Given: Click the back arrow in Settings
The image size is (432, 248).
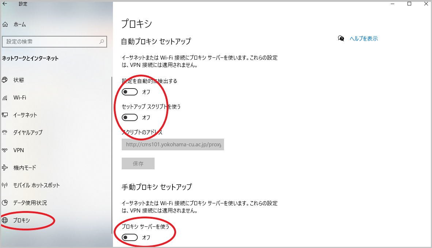Looking at the screenshot, I should [5, 4].
